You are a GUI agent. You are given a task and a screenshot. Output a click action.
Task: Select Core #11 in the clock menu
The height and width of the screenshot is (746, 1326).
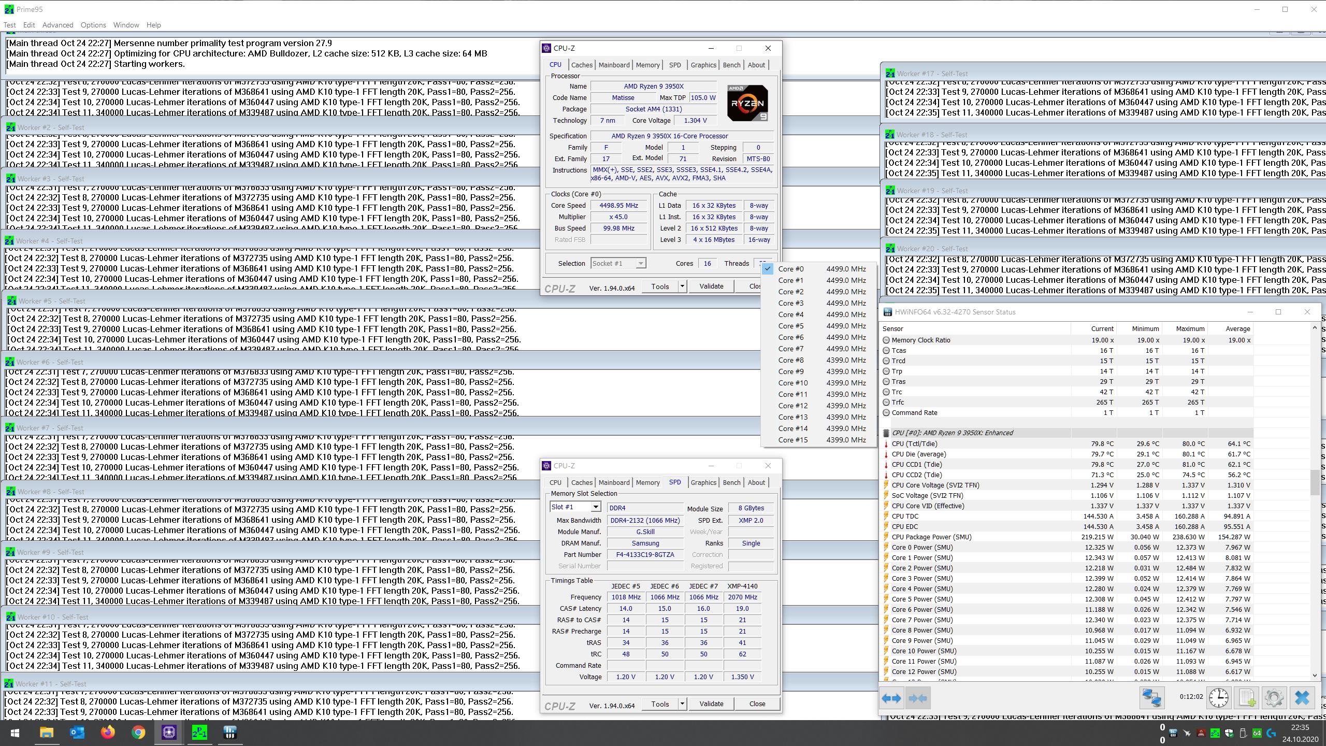pyautogui.click(x=818, y=394)
